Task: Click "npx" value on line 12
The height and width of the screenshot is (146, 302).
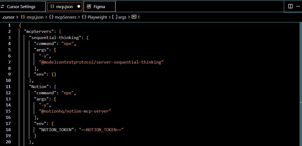Action: coord(68,93)
